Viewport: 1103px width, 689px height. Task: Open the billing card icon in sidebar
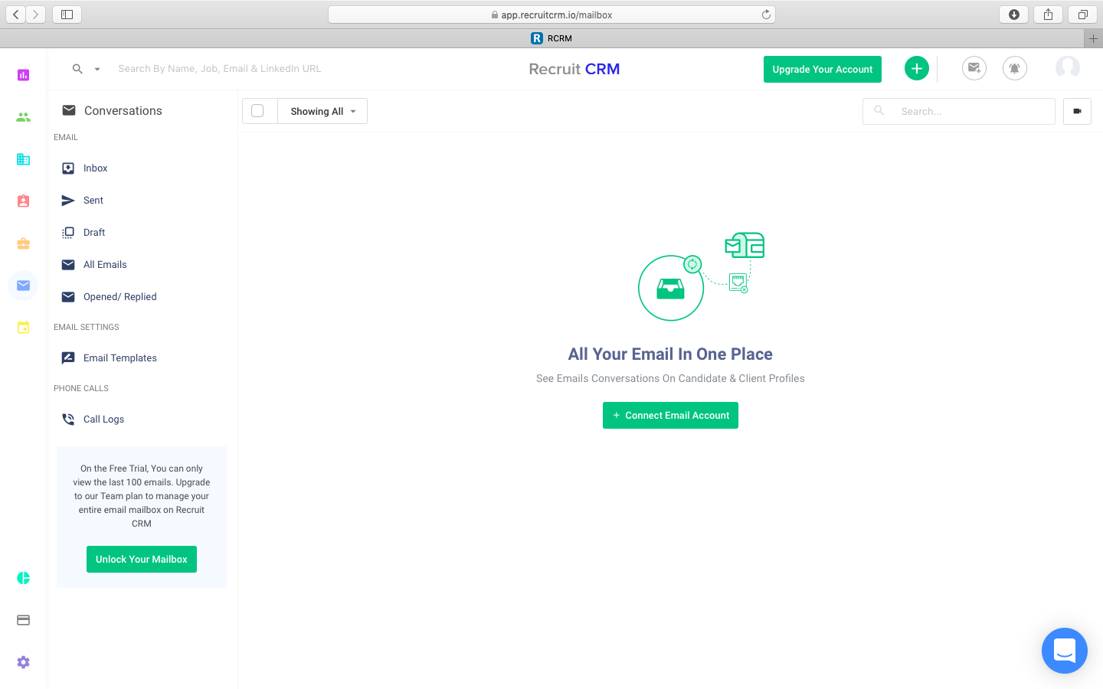(23, 620)
